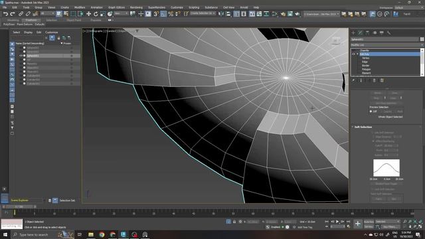Open the Scene Explorer Display menu
The height and width of the screenshot is (239, 425).
[x=28, y=33]
